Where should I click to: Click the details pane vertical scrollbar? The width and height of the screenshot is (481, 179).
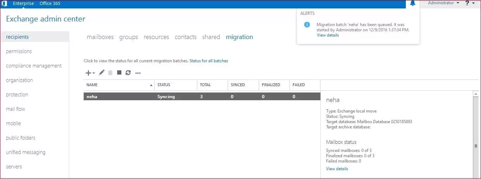pyautogui.click(x=475, y=146)
